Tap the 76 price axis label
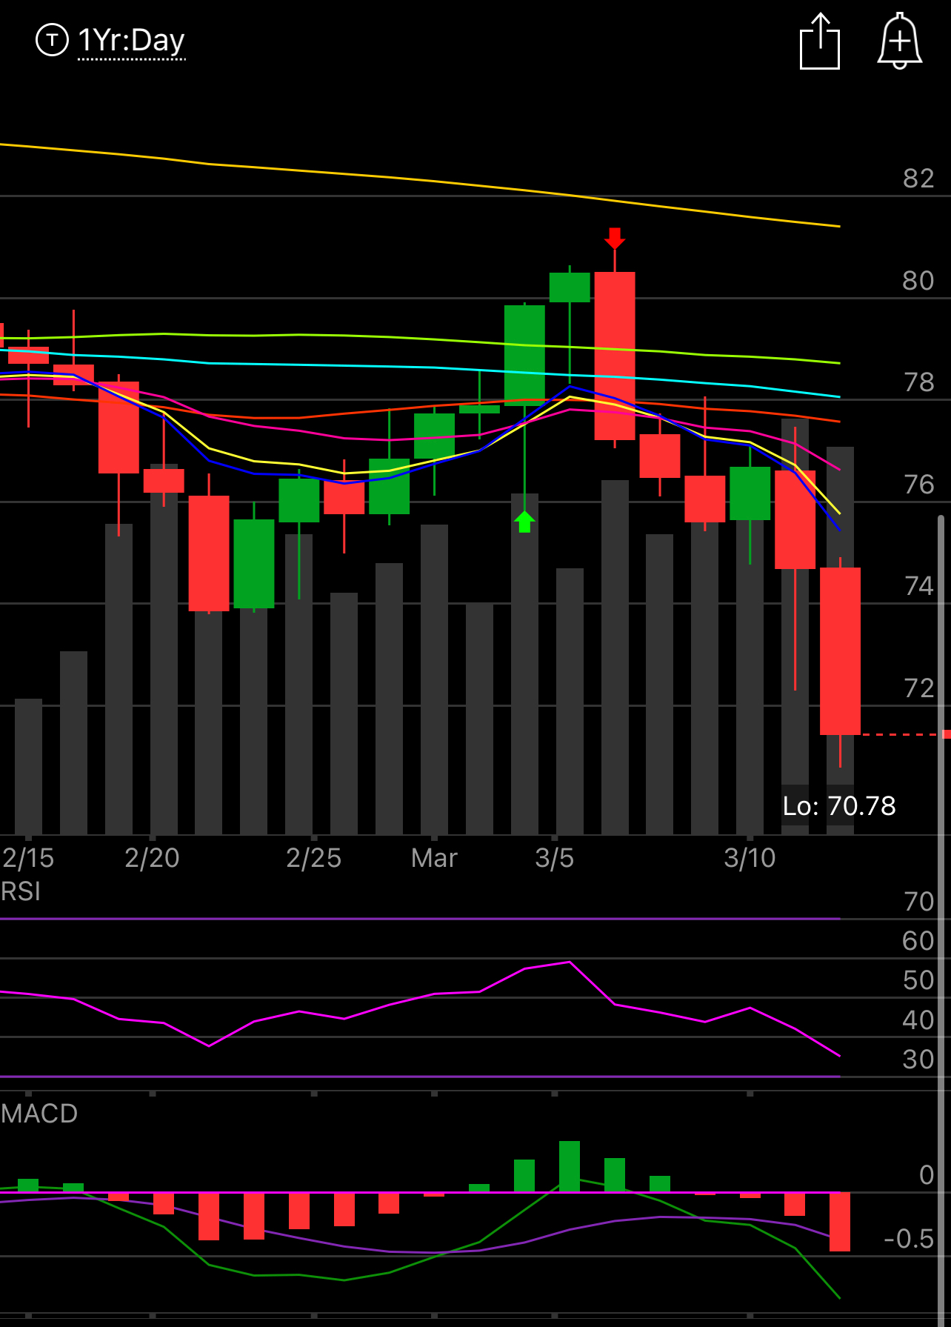Viewport: 951px width, 1327px height. click(918, 485)
